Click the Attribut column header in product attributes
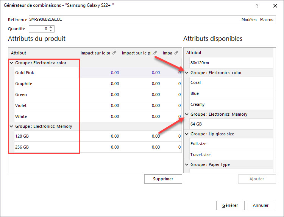The image size is (284, 217). point(19,53)
